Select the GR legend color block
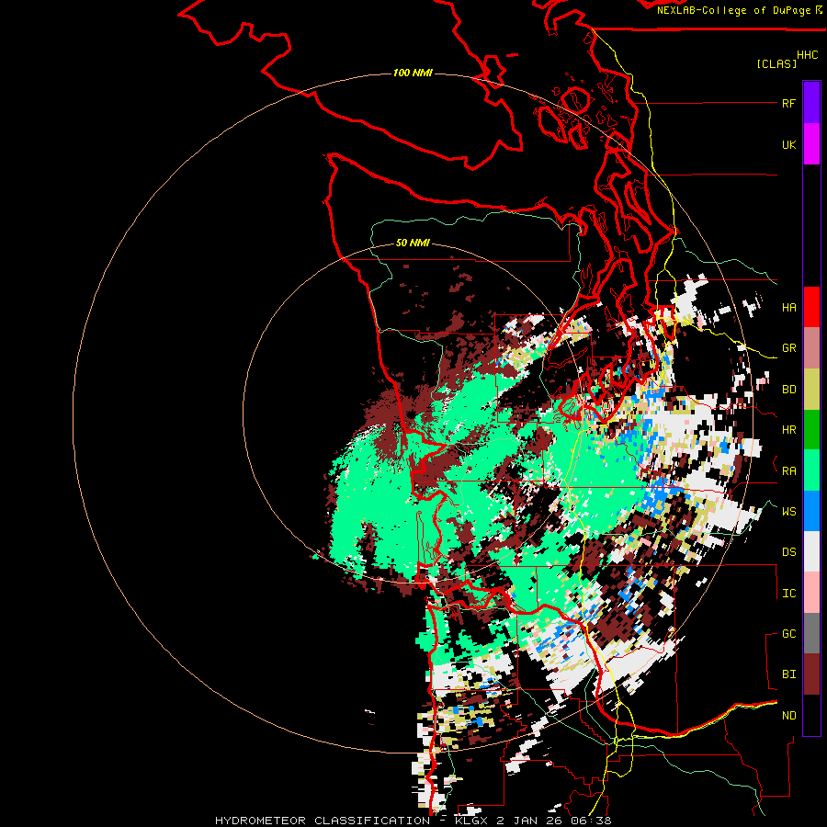 pos(811,348)
